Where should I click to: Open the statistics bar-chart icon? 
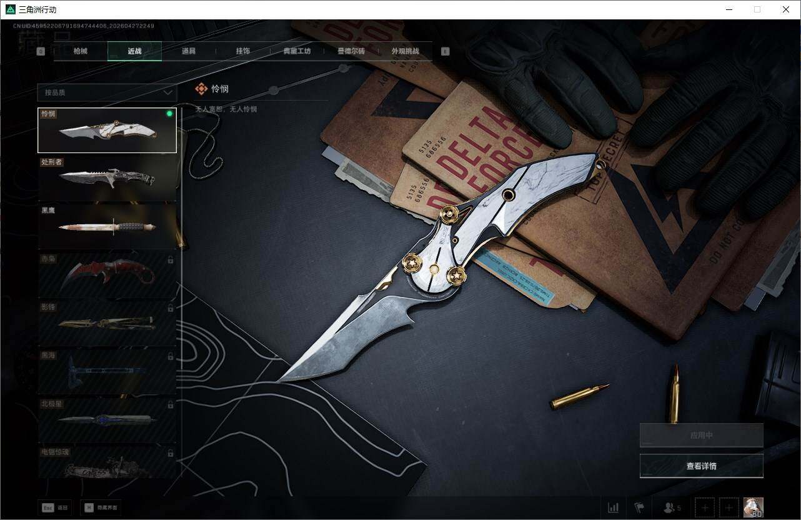click(x=613, y=507)
